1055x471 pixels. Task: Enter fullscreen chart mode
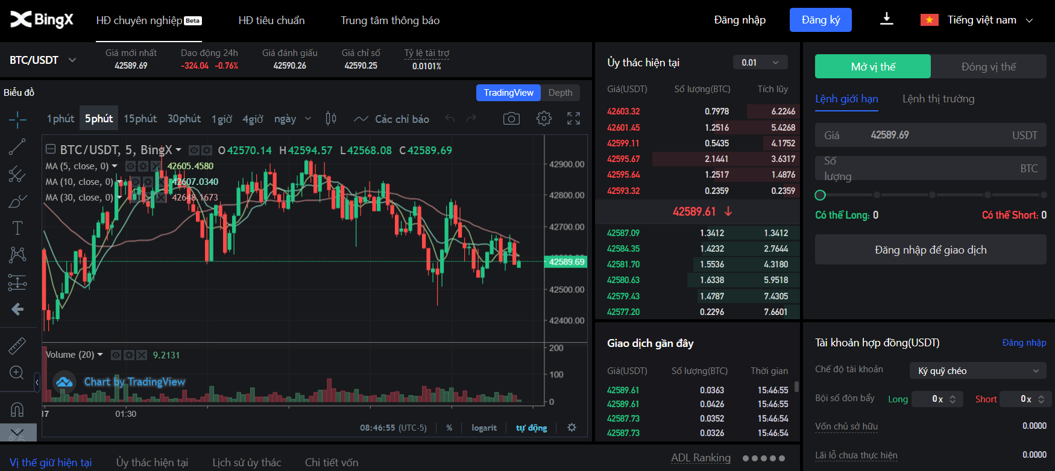[x=574, y=119]
